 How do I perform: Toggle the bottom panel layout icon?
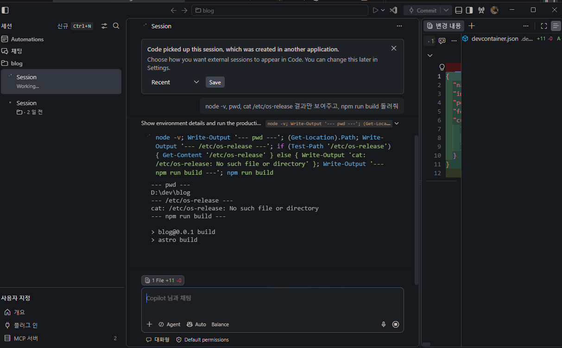pos(459,10)
